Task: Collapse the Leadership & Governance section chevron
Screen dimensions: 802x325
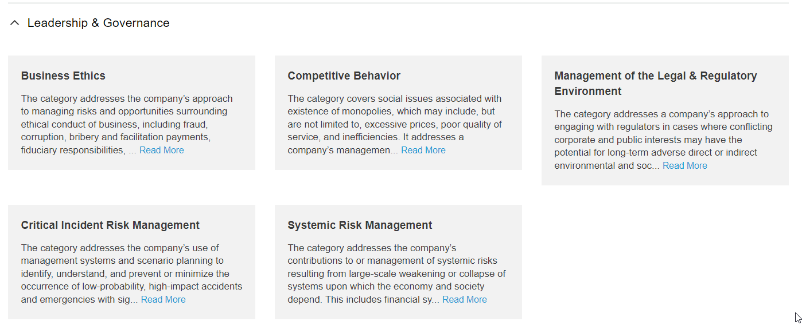Action: pos(15,23)
